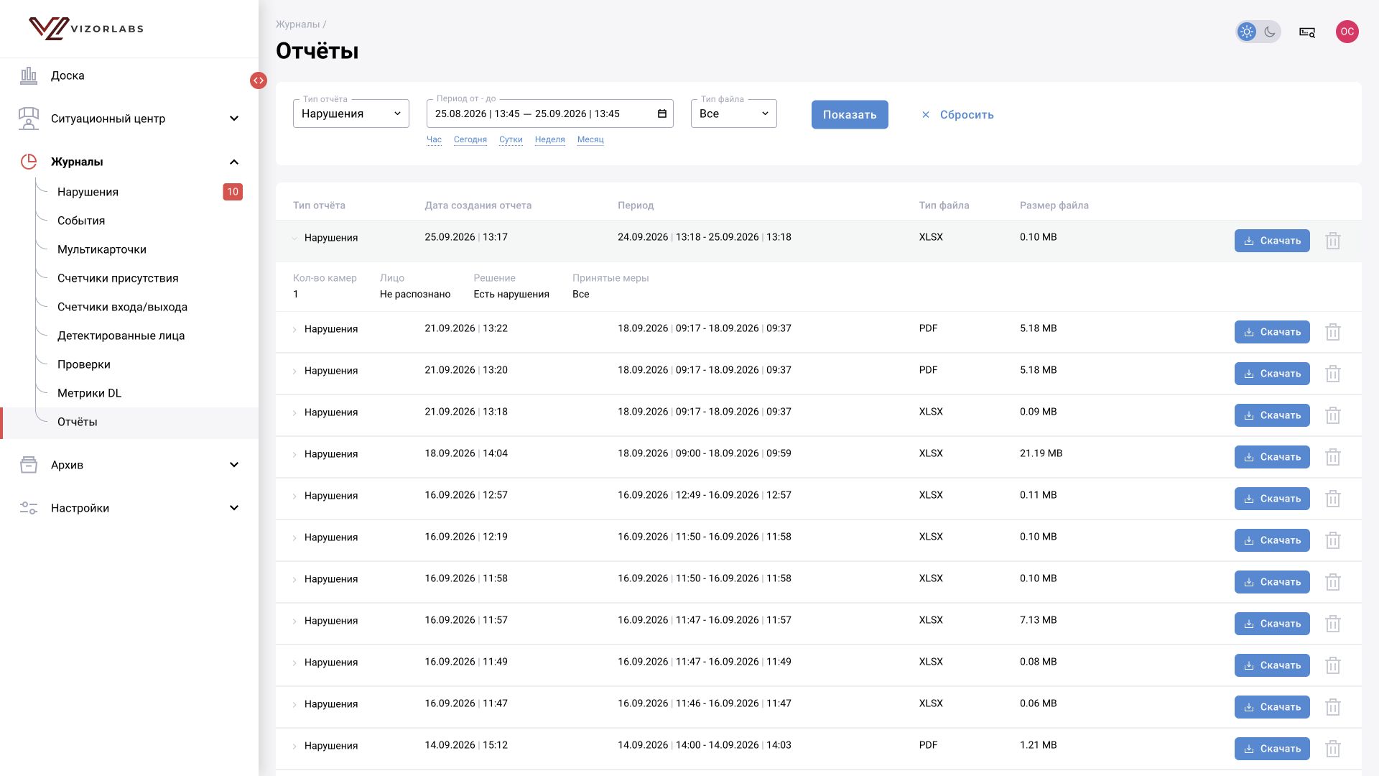1379x776 pixels.
Task: Delete the report created 16.09.2026 12:57
Action: click(1333, 499)
